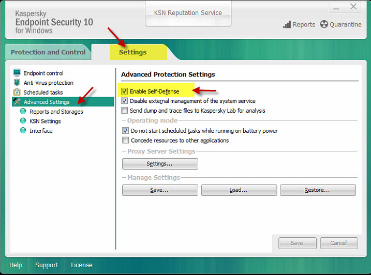The height and width of the screenshot is (275, 371).
Task: Minimize the Kaspersky window
Action: click(336, 7)
